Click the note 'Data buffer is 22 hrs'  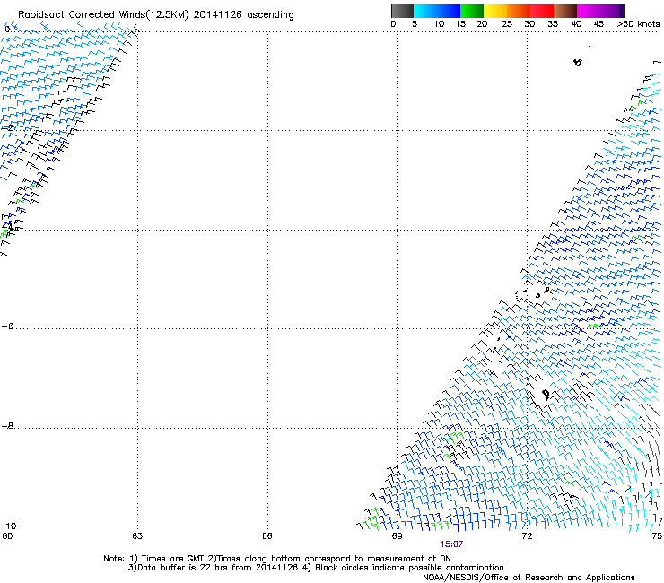click(184, 568)
